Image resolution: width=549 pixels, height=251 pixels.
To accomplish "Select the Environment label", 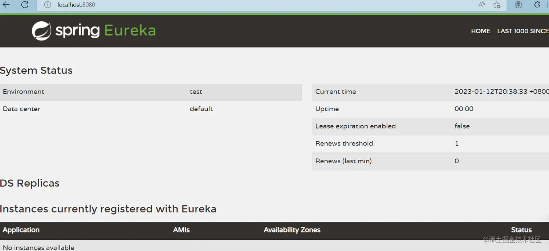I will tap(24, 92).
